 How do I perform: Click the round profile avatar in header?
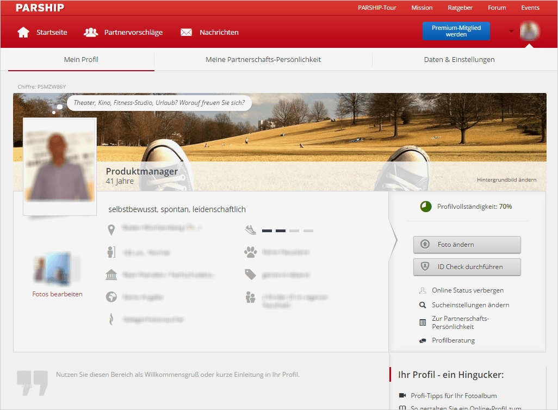(529, 31)
